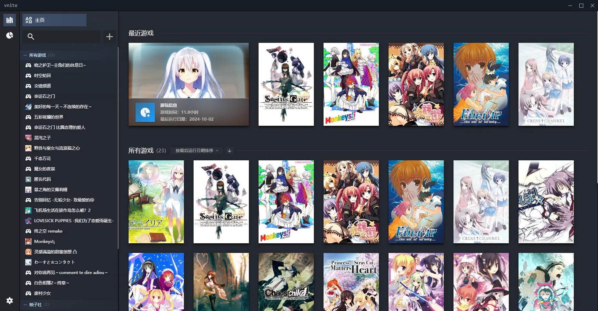Select 时空轮回 in the game list

pos(69,76)
